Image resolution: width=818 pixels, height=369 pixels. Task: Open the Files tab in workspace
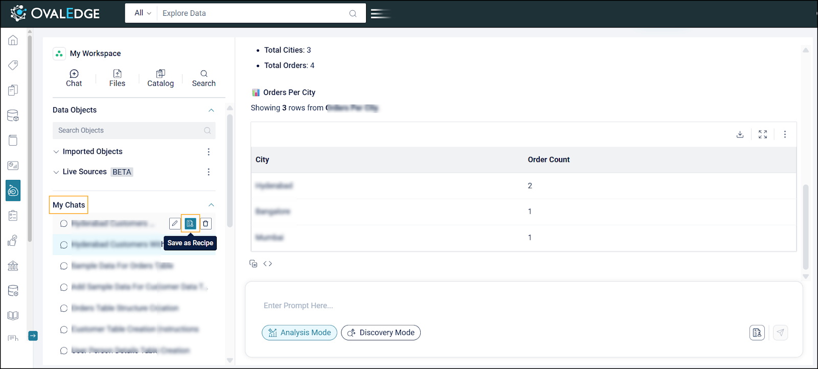pos(117,78)
